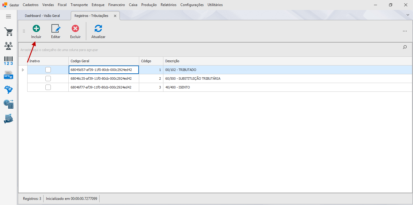Open the NFS-e sidebar icon

8,75
